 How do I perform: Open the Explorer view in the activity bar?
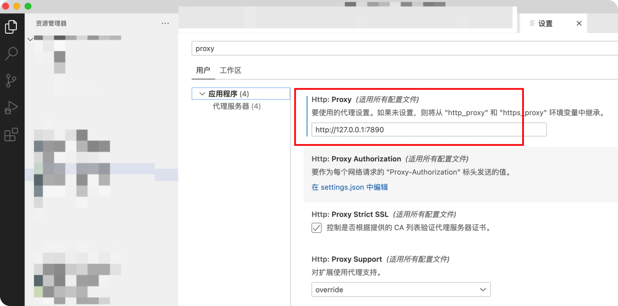click(11, 27)
